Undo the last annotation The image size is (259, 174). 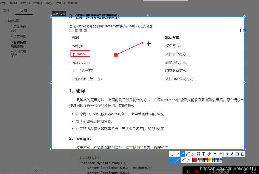[215, 154]
